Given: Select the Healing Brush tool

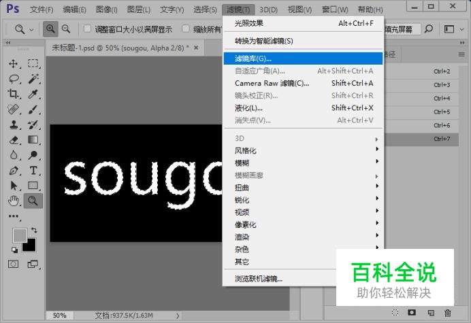Looking at the screenshot, I should coord(14,109).
